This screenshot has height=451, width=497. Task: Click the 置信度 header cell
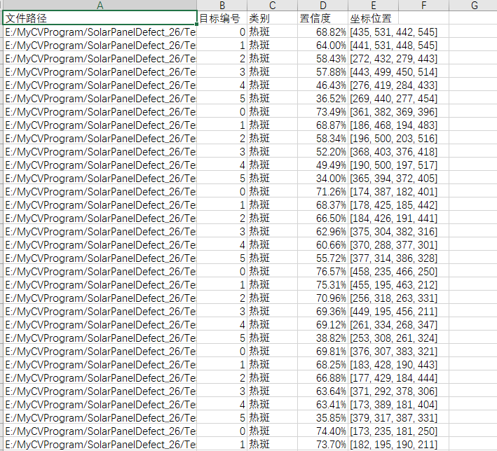coord(322,18)
